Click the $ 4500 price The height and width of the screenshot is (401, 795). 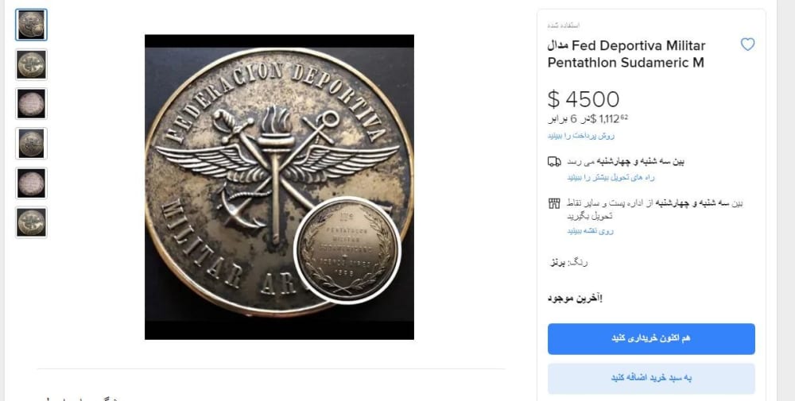[584, 99]
